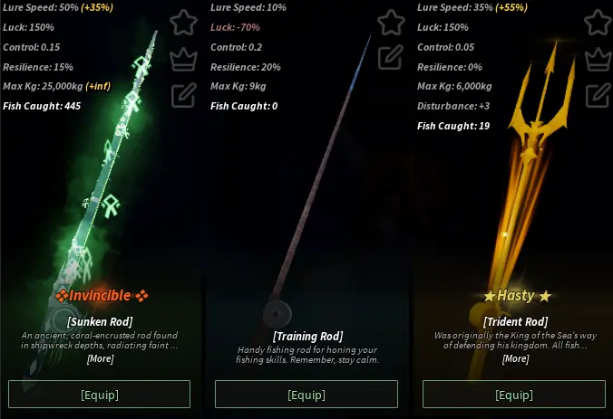The height and width of the screenshot is (419, 613).
Task: Expand Sunken Rod description with More
Action: coord(101,358)
